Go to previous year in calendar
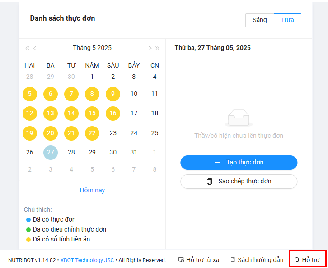Viewport: 328px width, 268px height. click(28, 48)
